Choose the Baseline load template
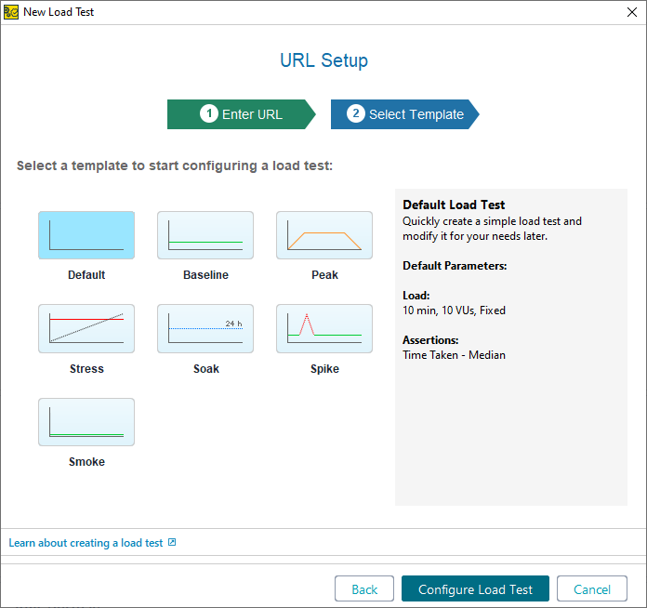Screen dimensions: 647x608 point(205,235)
